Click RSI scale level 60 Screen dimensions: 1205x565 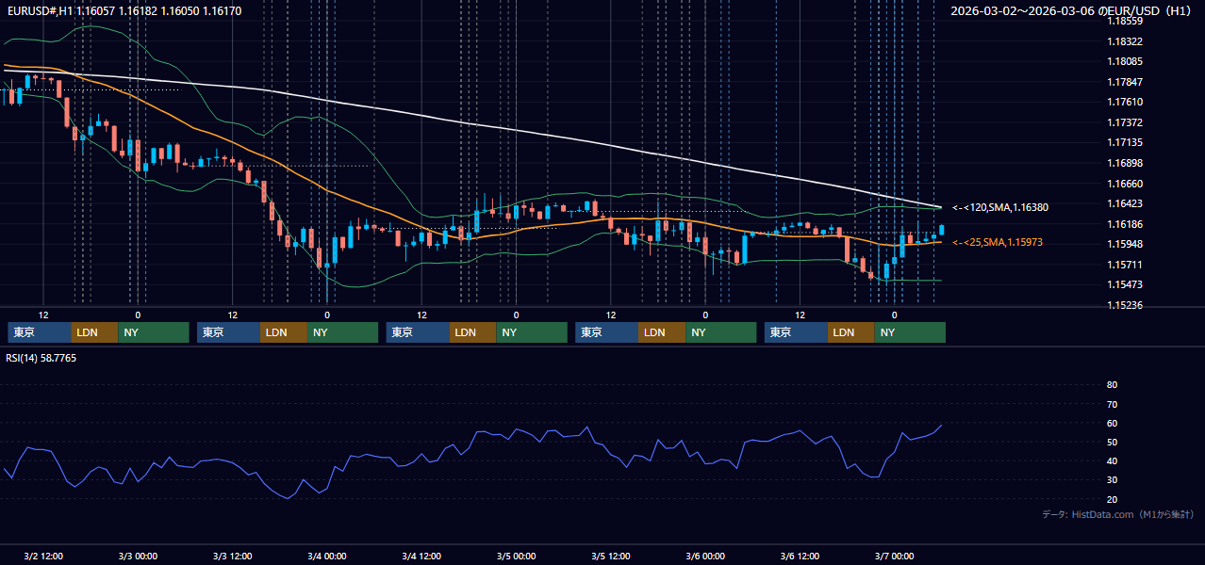1112,424
